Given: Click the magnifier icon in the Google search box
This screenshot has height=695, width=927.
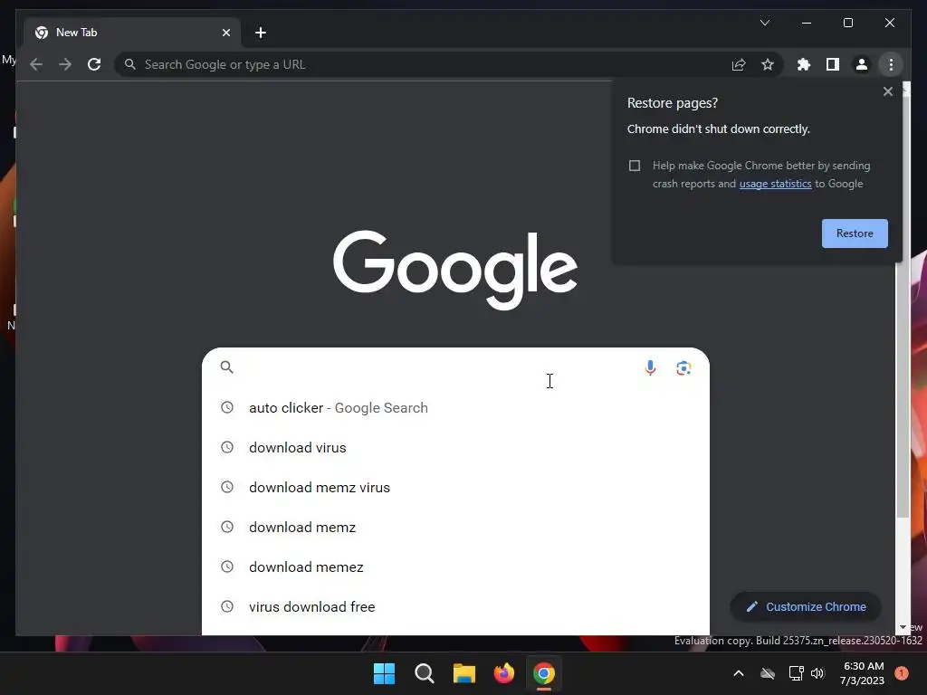Looking at the screenshot, I should (x=227, y=367).
